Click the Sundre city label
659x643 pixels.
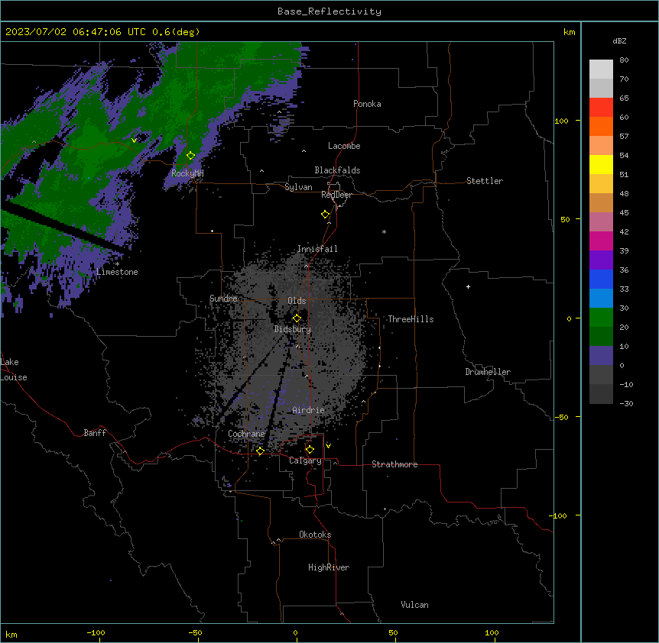223,299
